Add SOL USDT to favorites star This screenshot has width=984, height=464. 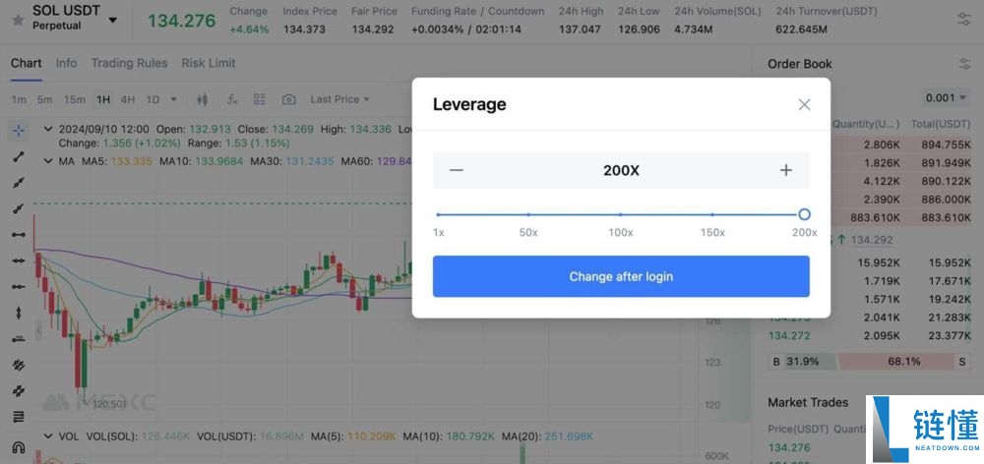18,20
